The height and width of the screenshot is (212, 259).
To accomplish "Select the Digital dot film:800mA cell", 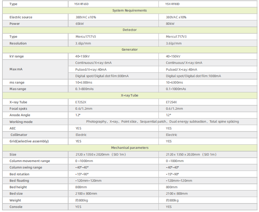I will [x=102, y=76].
